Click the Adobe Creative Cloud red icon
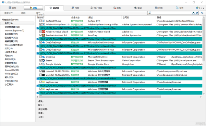Image resolution: width=206 pixels, height=126 pixels. [43, 32]
